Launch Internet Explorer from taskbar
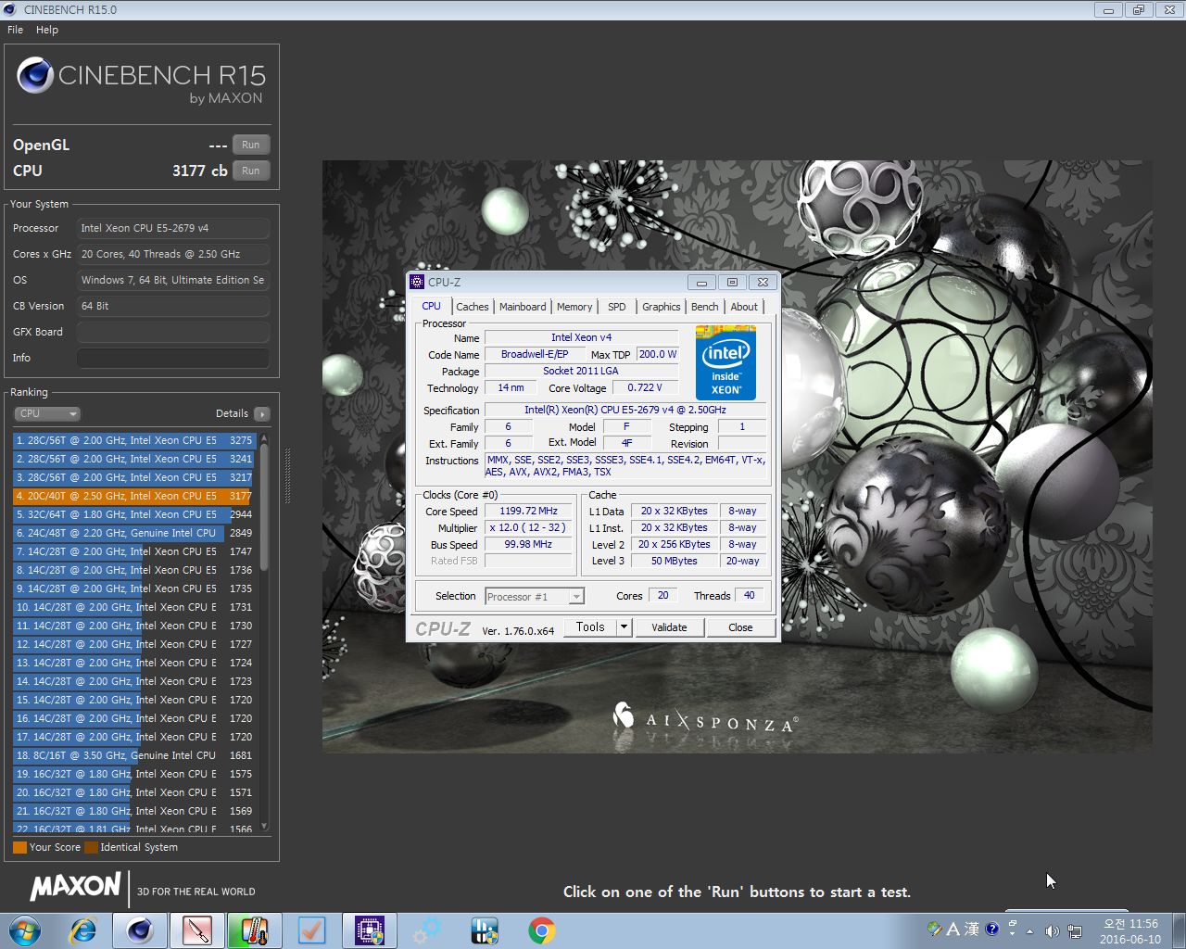The height and width of the screenshot is (949, 1186). pos(83,930)
